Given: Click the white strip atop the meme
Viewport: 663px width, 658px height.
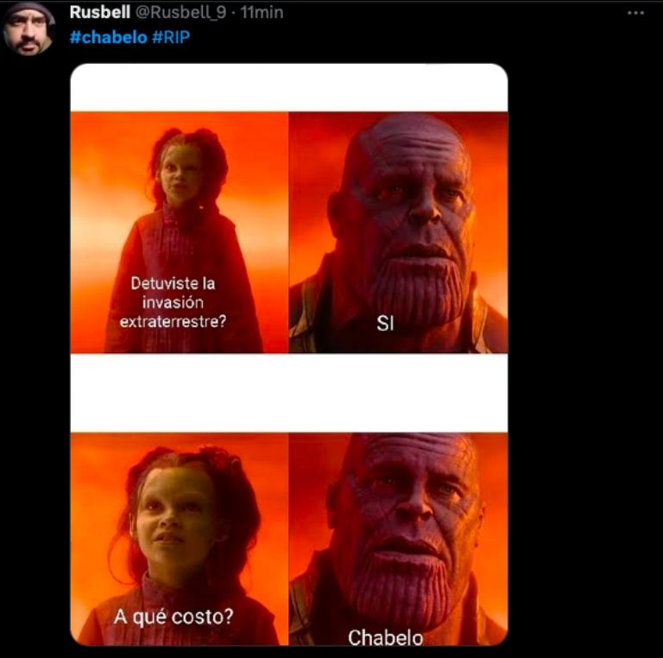Looking at the screenshot, I should coord(288,86).
